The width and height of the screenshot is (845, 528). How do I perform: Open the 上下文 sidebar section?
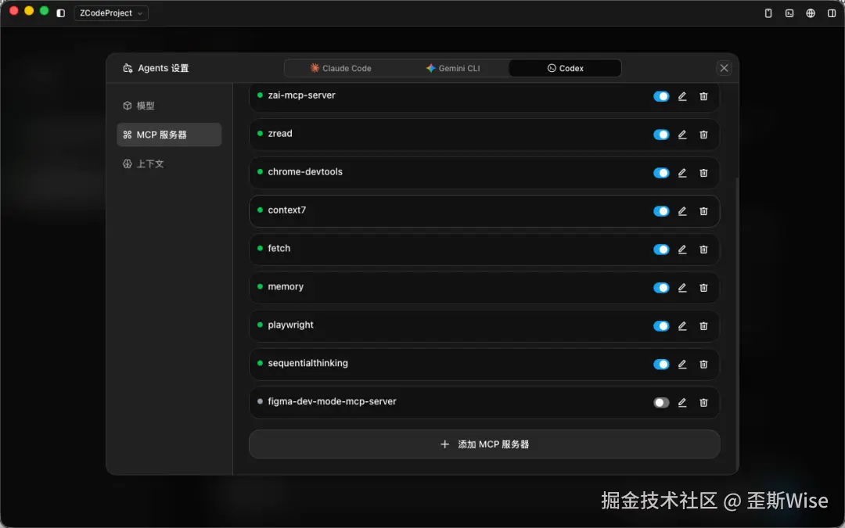point(169,163)
